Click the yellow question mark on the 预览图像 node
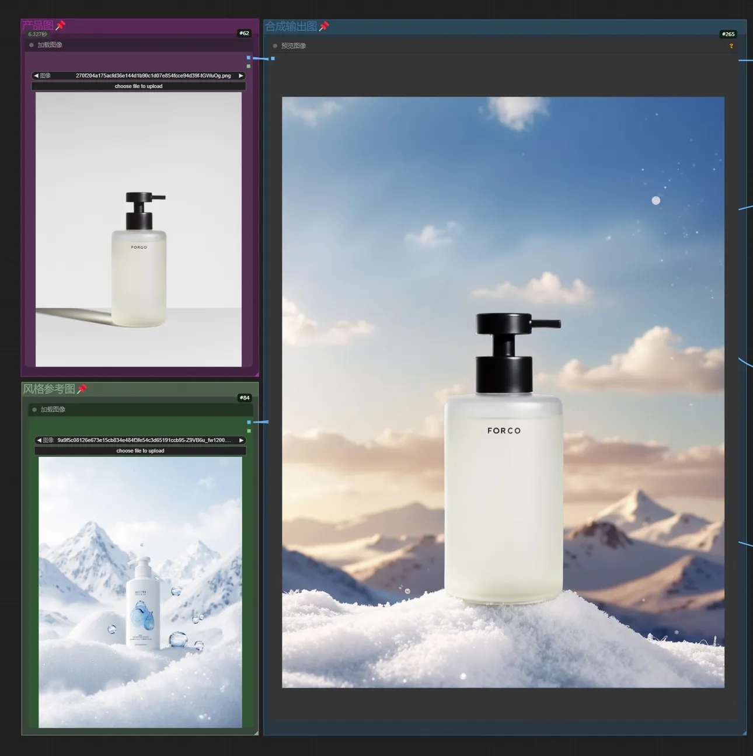 tap(731, 46)
